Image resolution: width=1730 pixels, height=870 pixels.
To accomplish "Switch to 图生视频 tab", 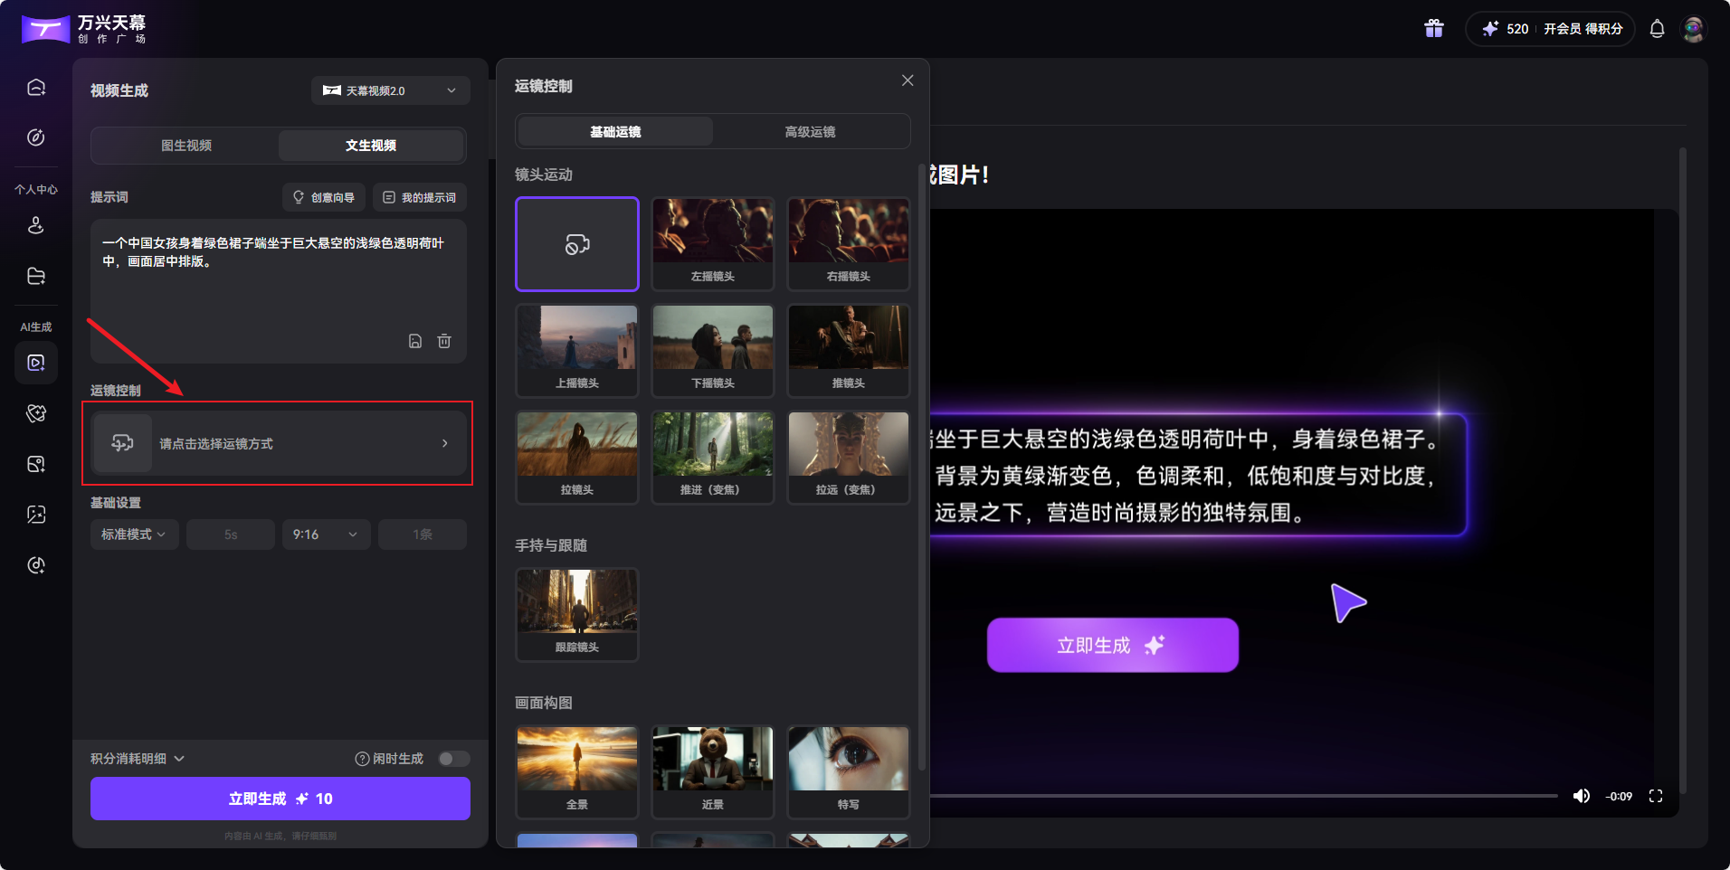I will point(186,146).
